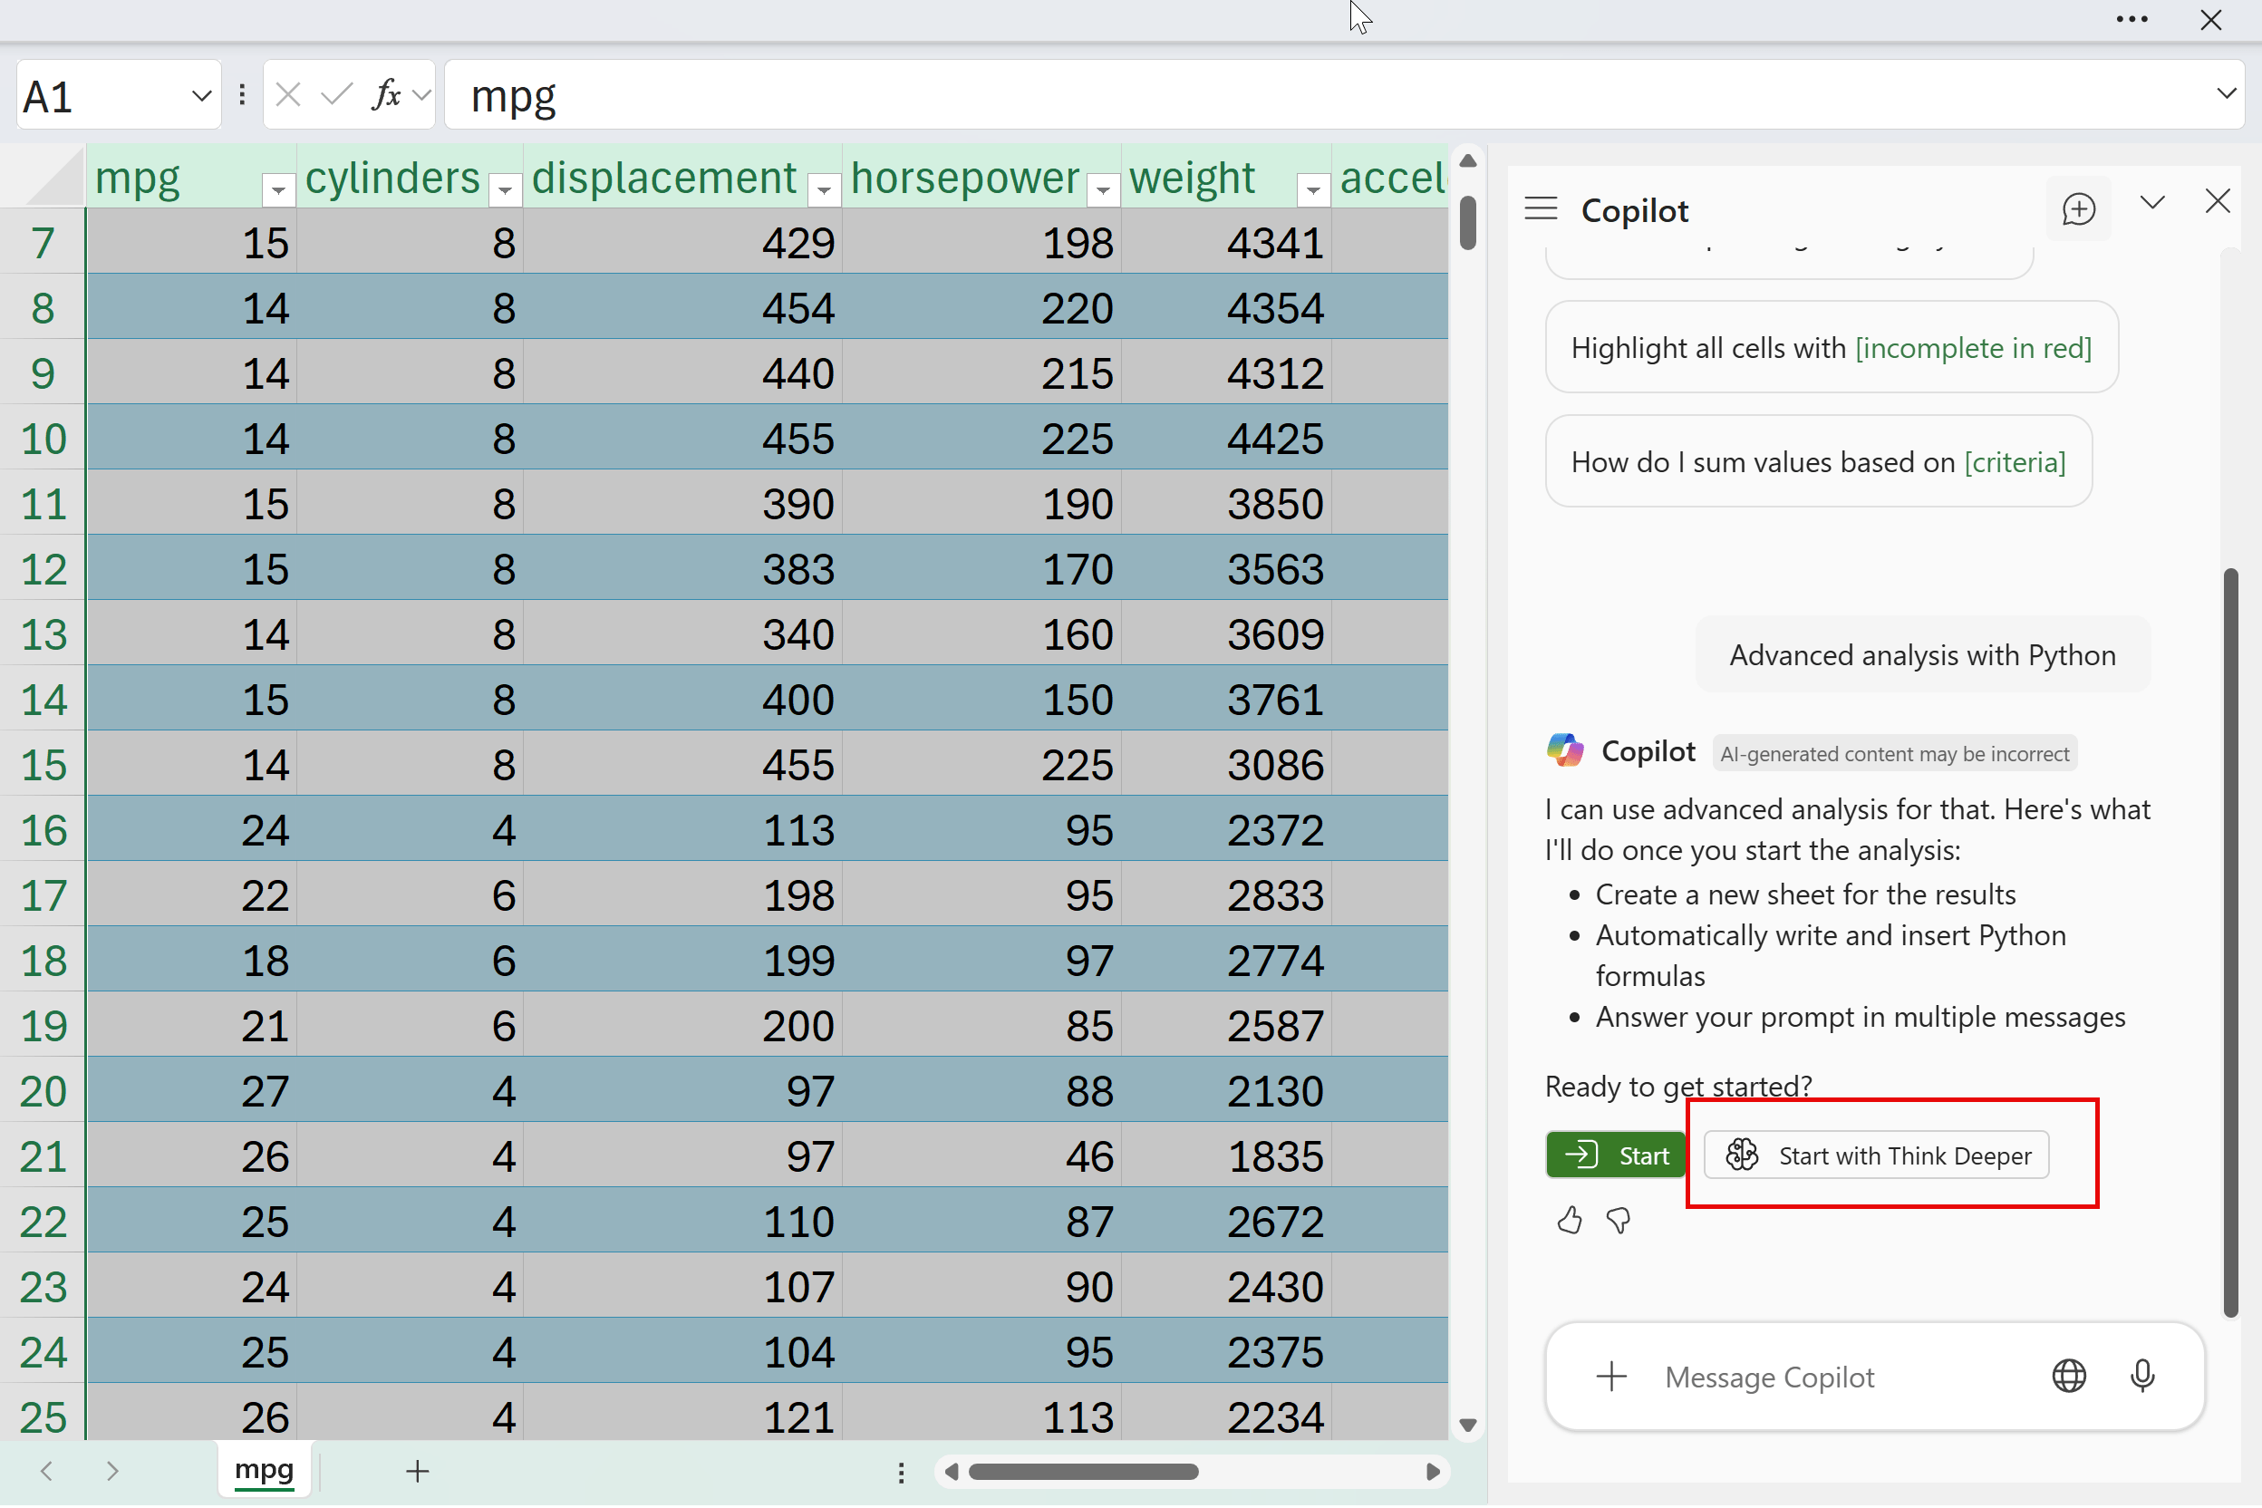Image resolution: width=2262 pixels, height=1508 pixels.
Task: Click cell with mpg value 27
Action: pos(192,1091)
